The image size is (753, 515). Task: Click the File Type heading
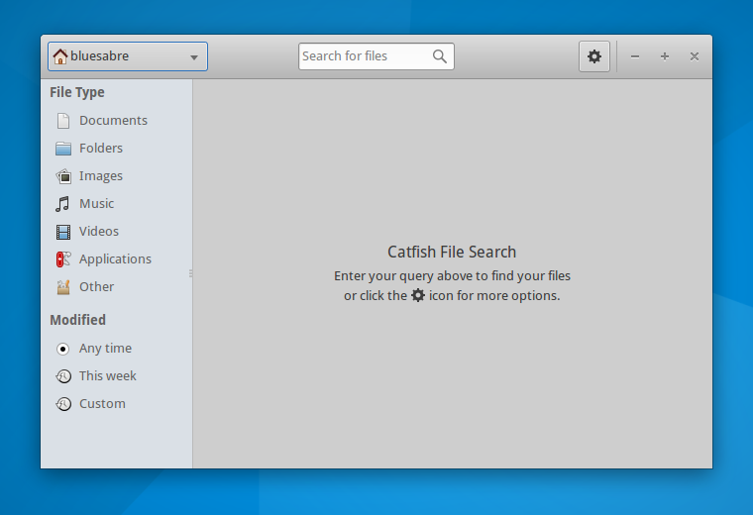[77, 92]
